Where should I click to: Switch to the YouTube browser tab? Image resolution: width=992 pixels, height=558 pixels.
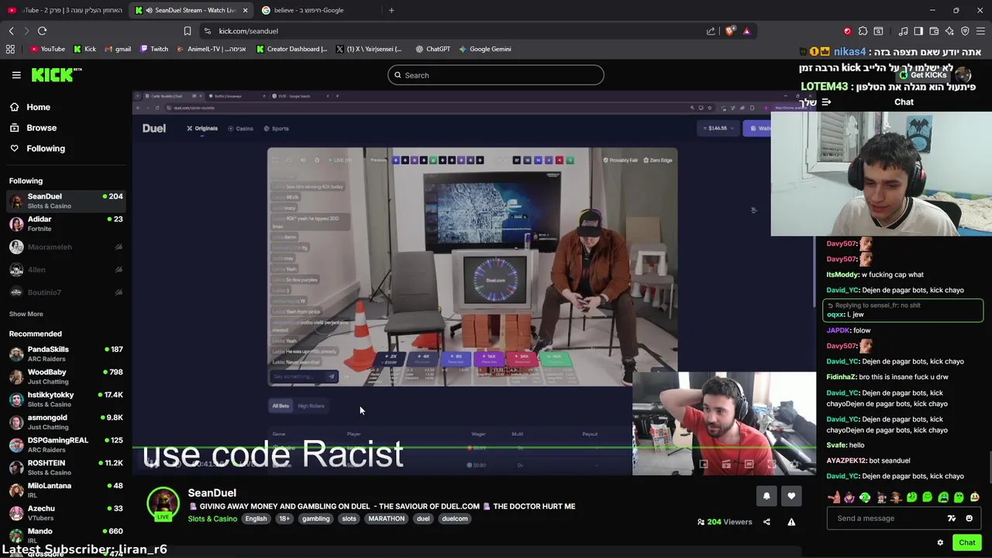[x=64, y=10]
